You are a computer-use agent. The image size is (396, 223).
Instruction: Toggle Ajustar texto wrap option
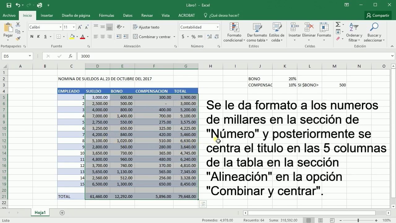point(146,27)
